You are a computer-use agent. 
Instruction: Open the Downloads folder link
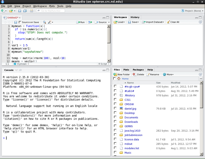click(131, 122)
